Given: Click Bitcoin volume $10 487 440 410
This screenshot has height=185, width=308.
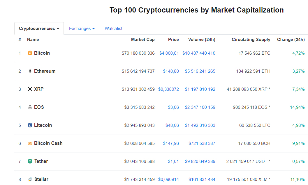Looking at the screenshot, I should click(199, 53).
